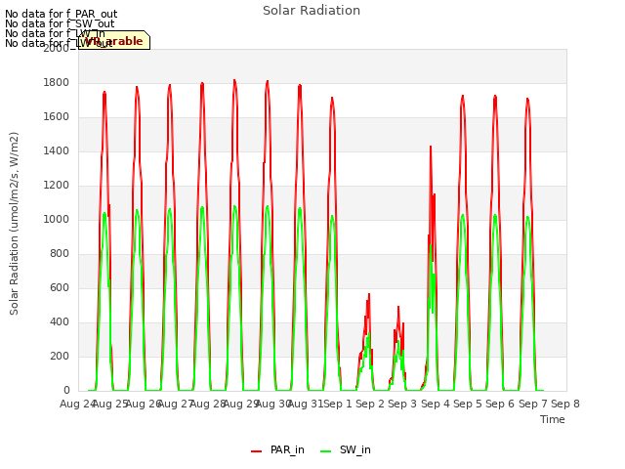Click the 1800 y-axis tick label
This screenshot has width=625, height=469.
[57, 82]
